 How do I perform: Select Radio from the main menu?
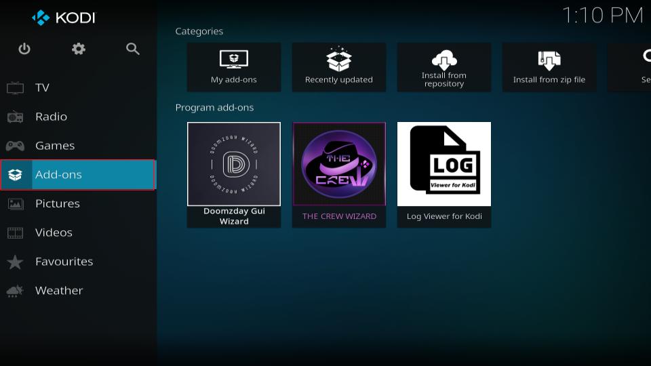point(78,117)
